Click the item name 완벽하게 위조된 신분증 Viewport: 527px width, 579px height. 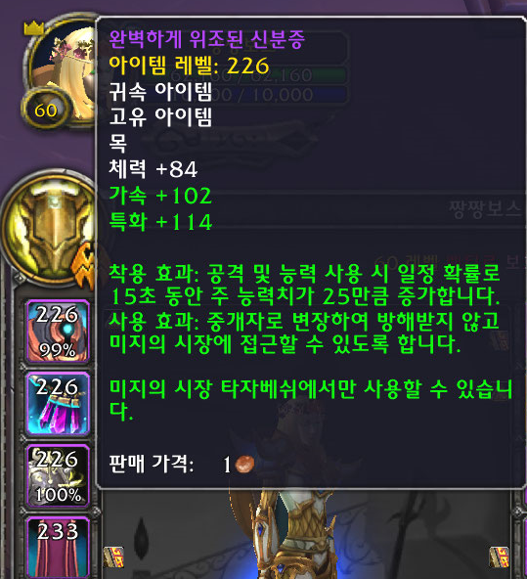click(x=206, y=39)
